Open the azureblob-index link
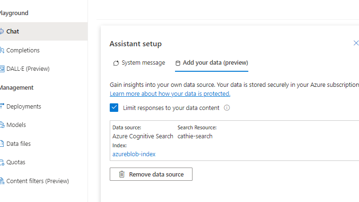Screen dimensions: 359x202 (134, 154)
